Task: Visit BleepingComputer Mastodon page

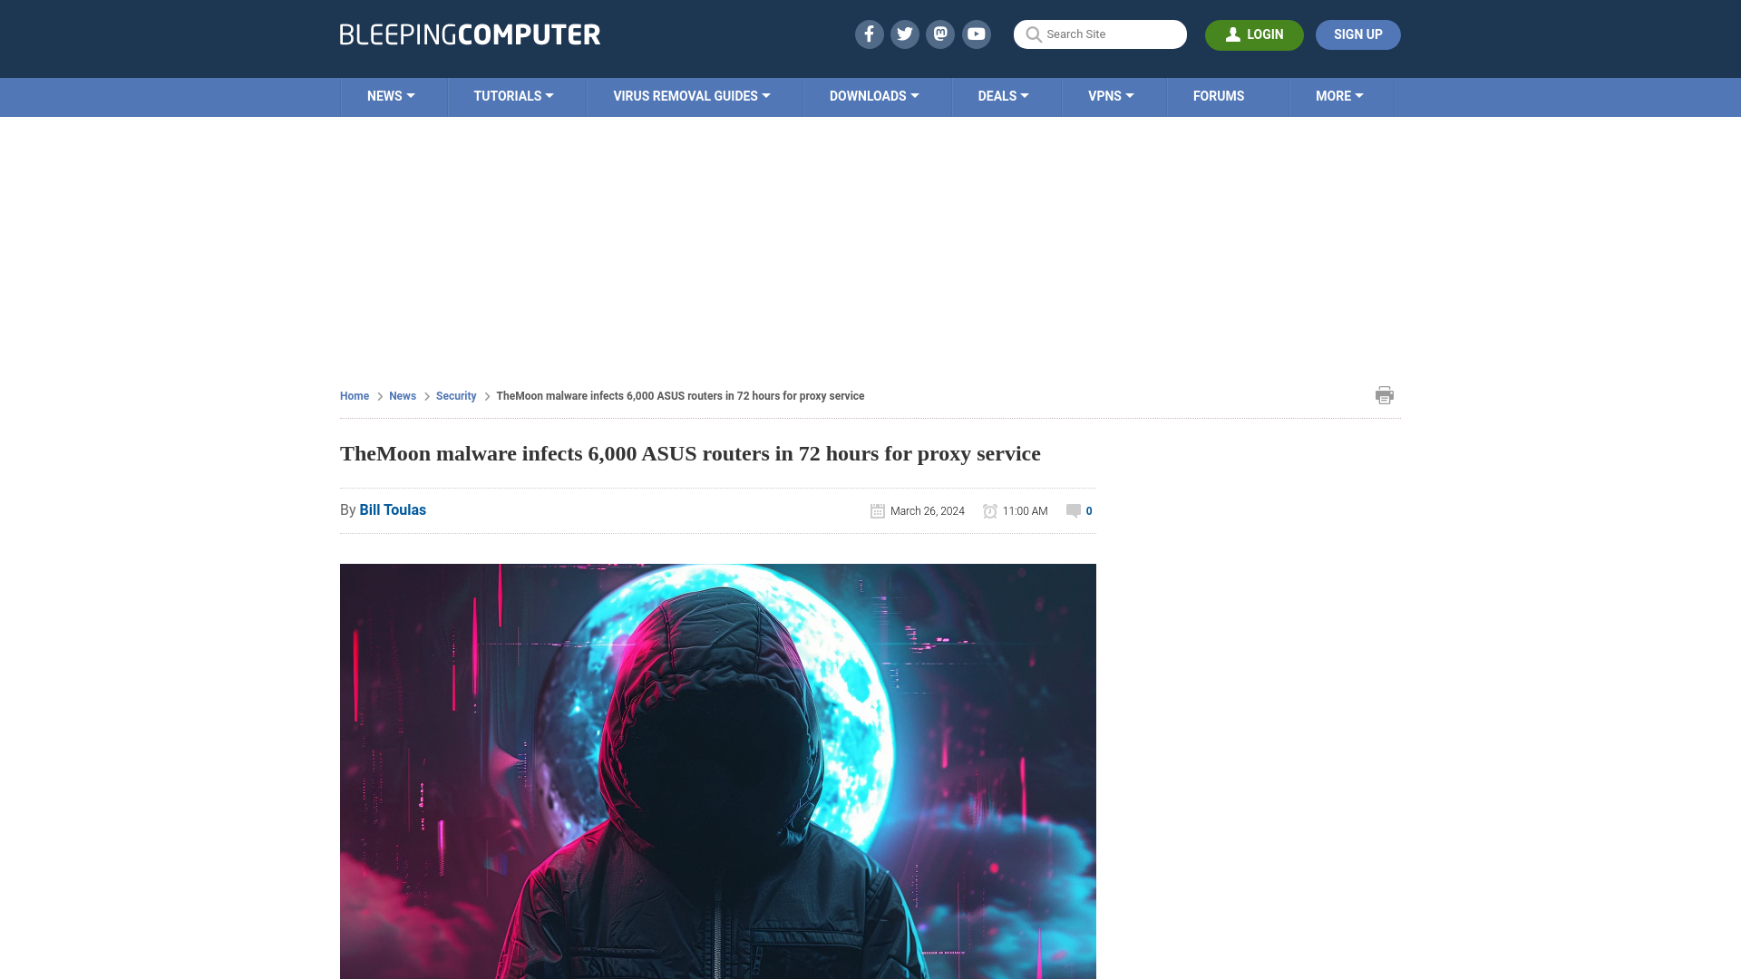Action: (941, 34)
